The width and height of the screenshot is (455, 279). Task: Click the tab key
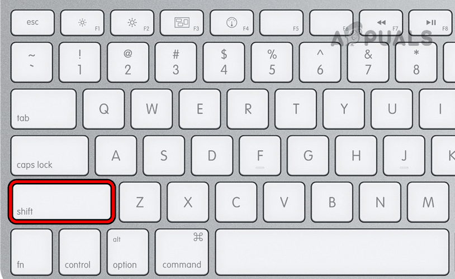pyautogui.click(x=44, y=109)
